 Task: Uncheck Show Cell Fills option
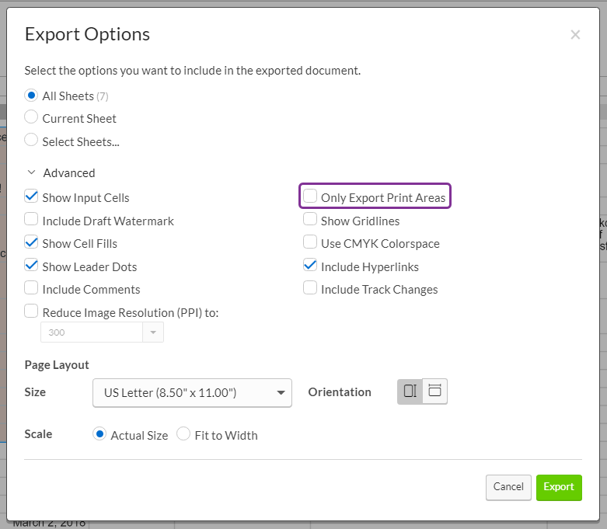[x=31, y=242]
